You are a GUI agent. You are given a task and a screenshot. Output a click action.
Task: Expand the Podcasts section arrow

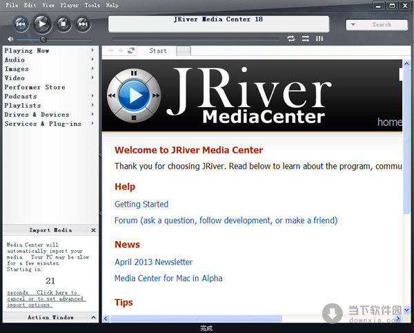click(92, 95)
